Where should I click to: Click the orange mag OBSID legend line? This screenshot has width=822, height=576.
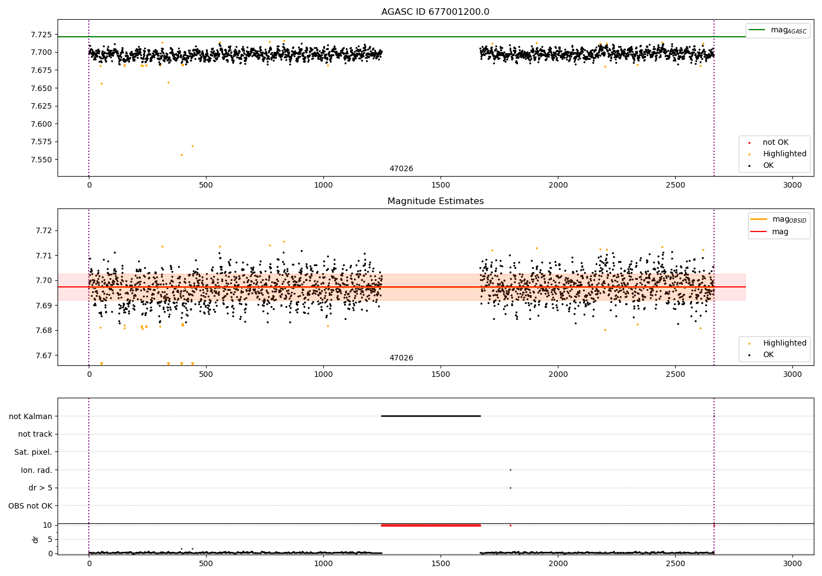tap(758, 219)
